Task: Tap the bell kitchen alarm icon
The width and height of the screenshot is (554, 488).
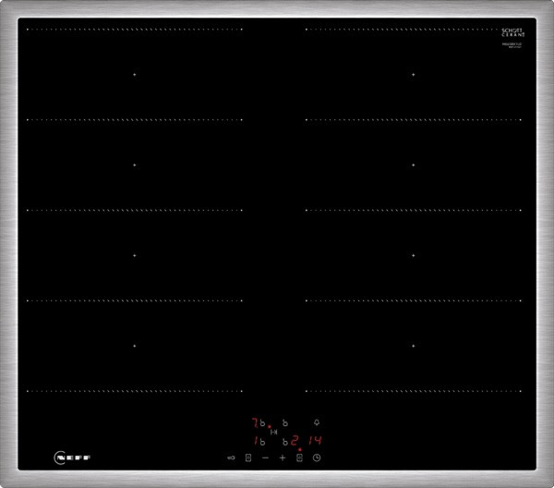Action: [x=317, y=422]
